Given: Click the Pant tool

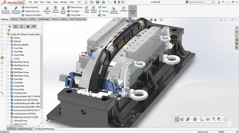Looking at the screenshot, I should tap(102, 15).
